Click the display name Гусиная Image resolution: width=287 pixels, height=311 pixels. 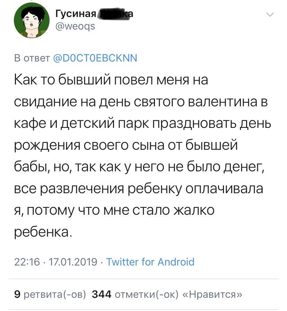coord(76,14)
